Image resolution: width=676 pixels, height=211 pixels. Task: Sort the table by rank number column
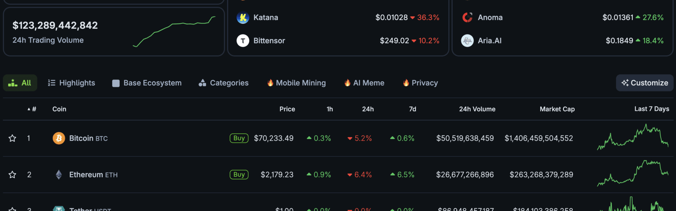click(32, 109)
